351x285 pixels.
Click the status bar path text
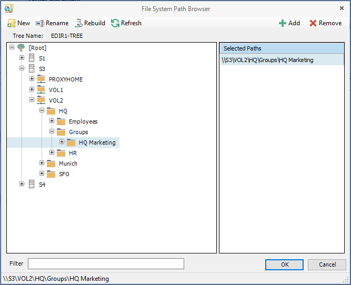(56, 279)
